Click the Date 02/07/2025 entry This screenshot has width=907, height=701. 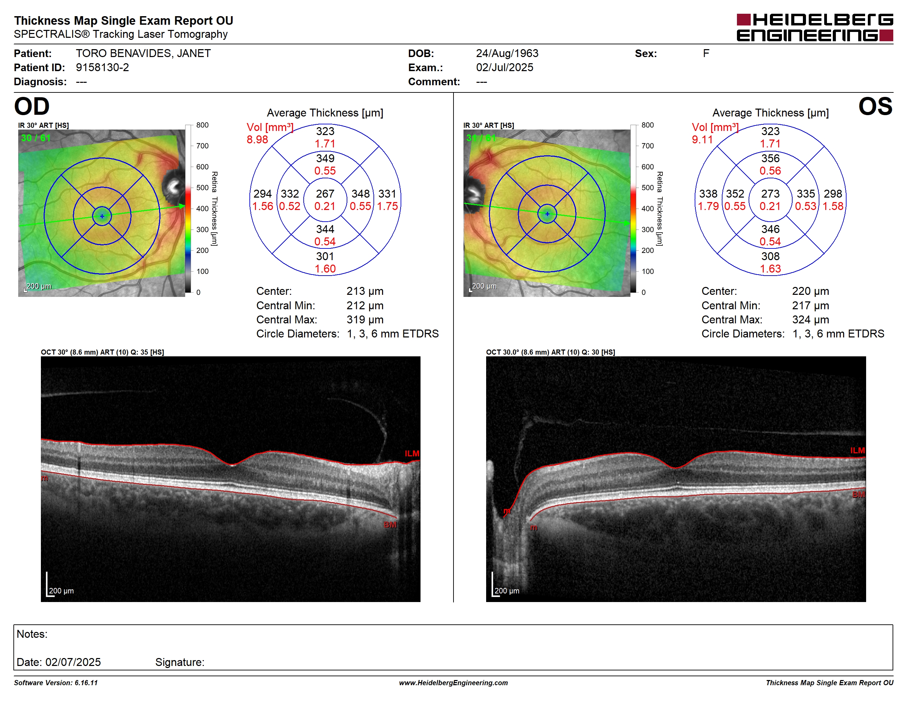(x=58, y=662)
